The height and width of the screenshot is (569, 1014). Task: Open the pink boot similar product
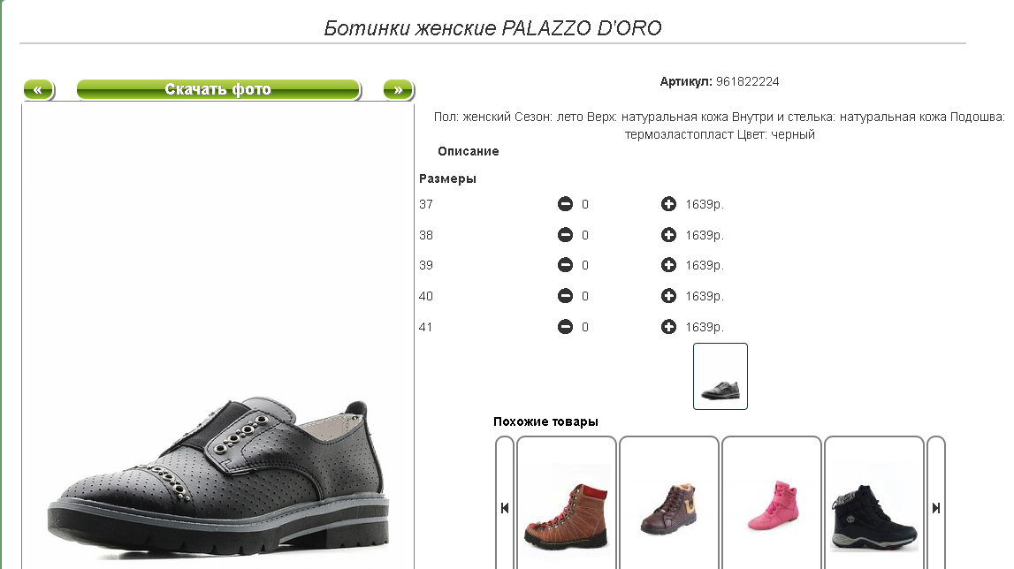tap(772, 507)
